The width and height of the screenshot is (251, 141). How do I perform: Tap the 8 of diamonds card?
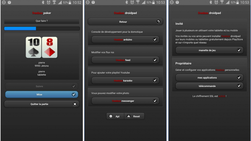click(x=50, y=47)
